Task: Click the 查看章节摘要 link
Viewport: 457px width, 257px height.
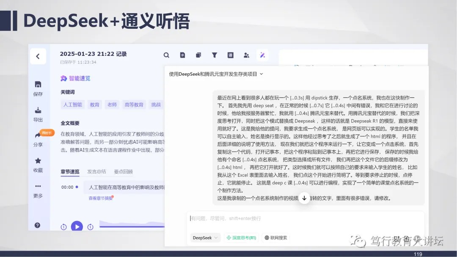Action: click(100, 198)
